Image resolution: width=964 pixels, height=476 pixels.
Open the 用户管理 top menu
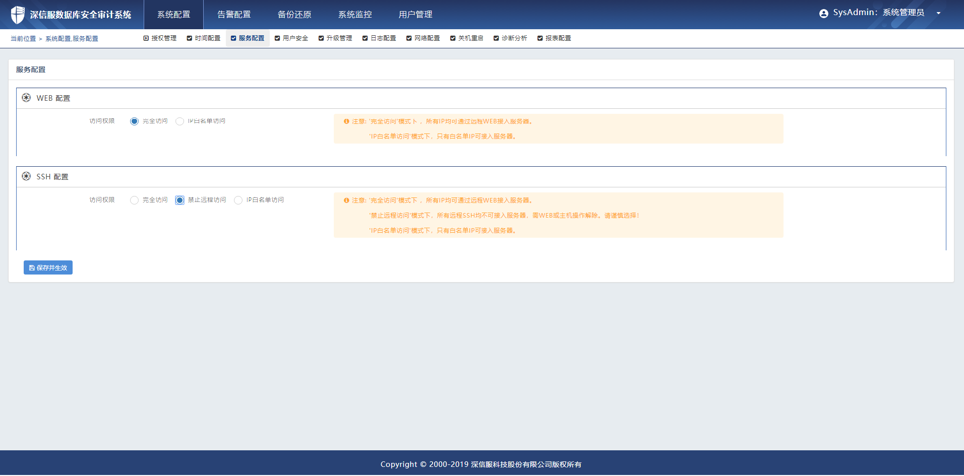[415, 15]
